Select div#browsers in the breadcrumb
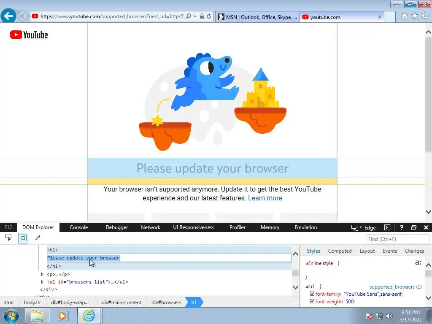This screenshot has width=432, height=324. point(166,302)
